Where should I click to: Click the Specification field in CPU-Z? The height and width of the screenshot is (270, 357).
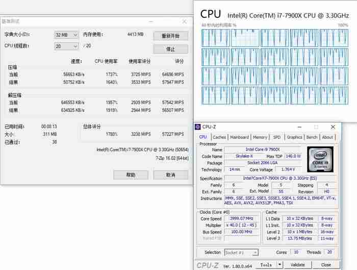[x=280, y=178]
